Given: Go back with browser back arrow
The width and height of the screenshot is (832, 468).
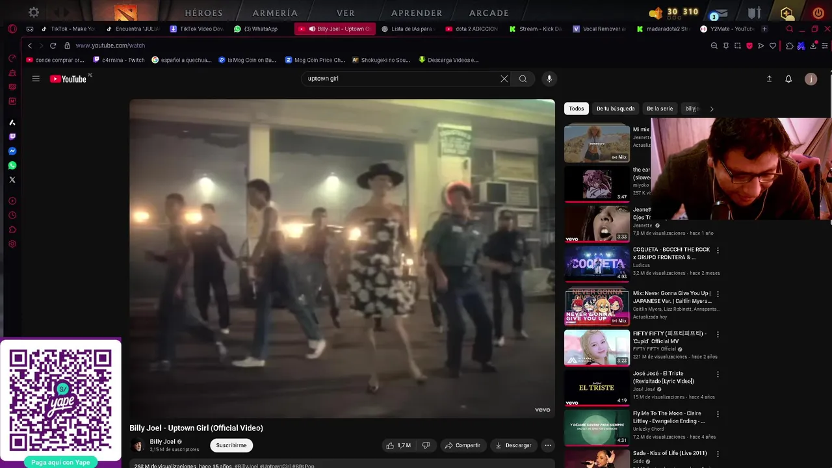Looking at the screenshot, I should point(29,45).
